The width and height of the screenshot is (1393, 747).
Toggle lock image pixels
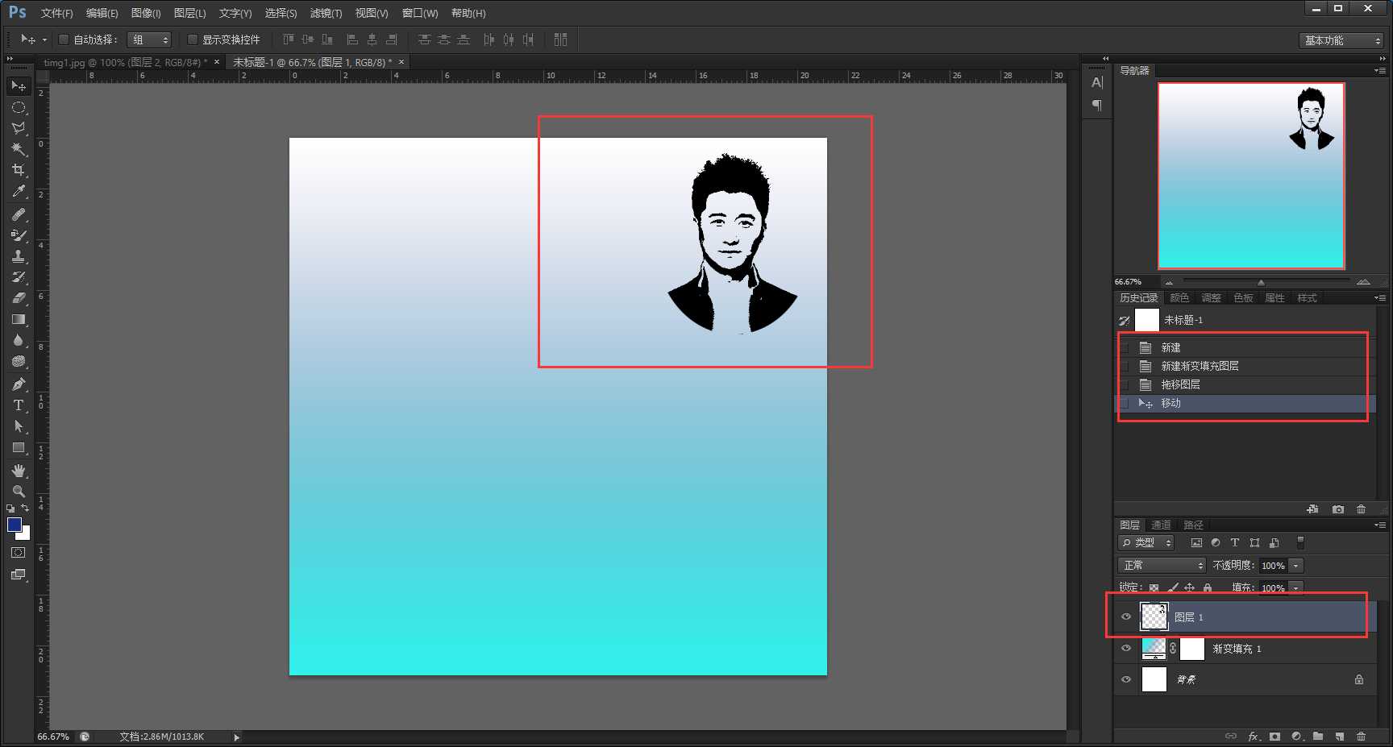coord(1172,587)
